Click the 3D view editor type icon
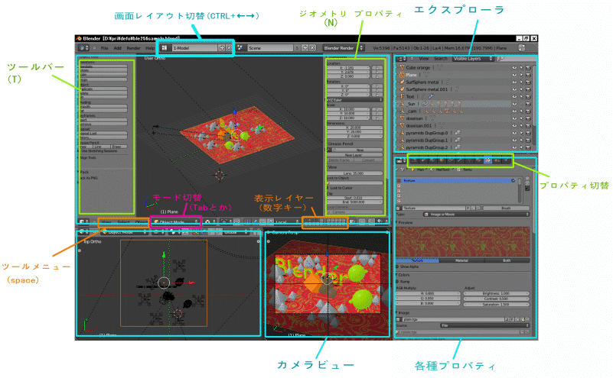 (82, 221)
